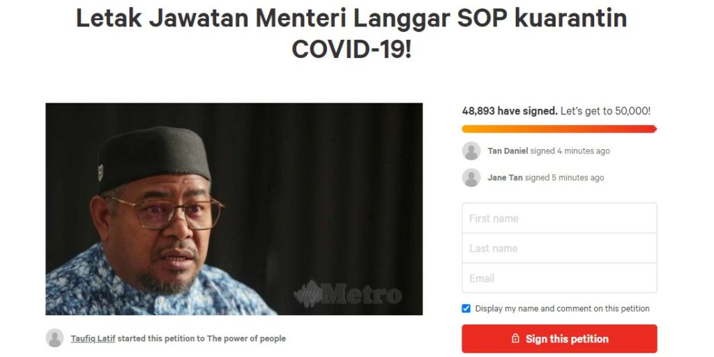Click the petition title heading

351,33
